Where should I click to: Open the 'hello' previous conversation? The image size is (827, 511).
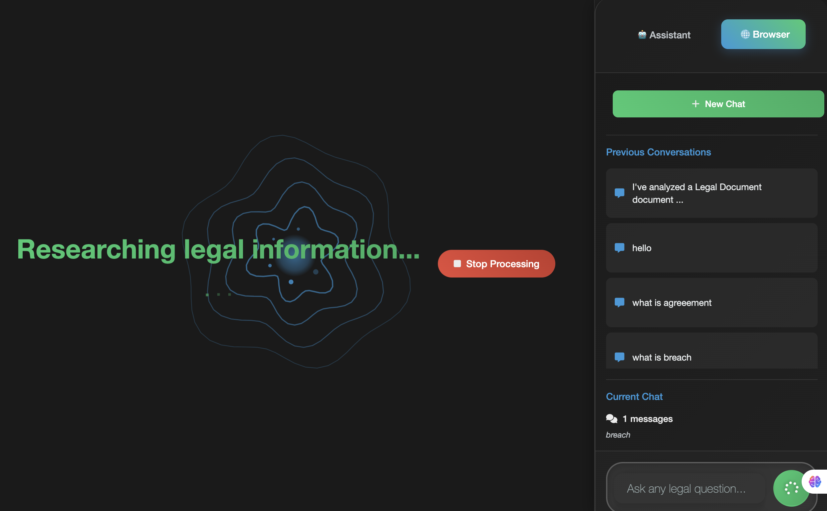[712, 248]
